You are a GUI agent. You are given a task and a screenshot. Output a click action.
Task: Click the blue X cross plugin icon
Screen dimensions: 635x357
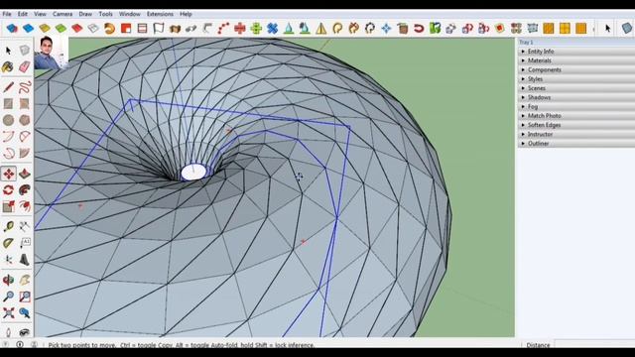point(272,29)
